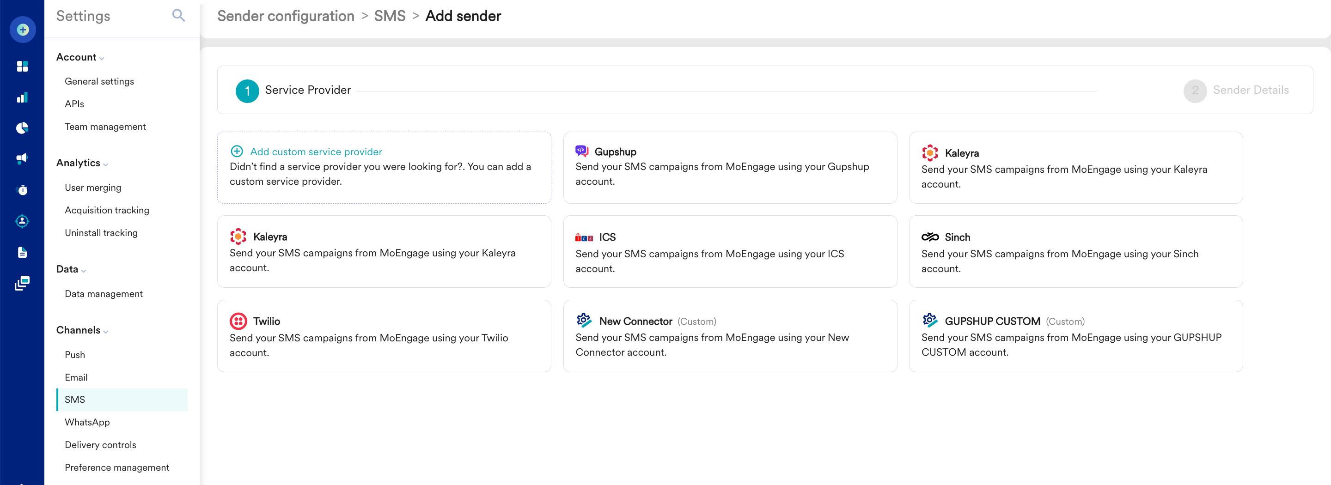Open Delivery controls
Image resolution: width=1331 pixels, height=485 pixels.
point(101,445)
